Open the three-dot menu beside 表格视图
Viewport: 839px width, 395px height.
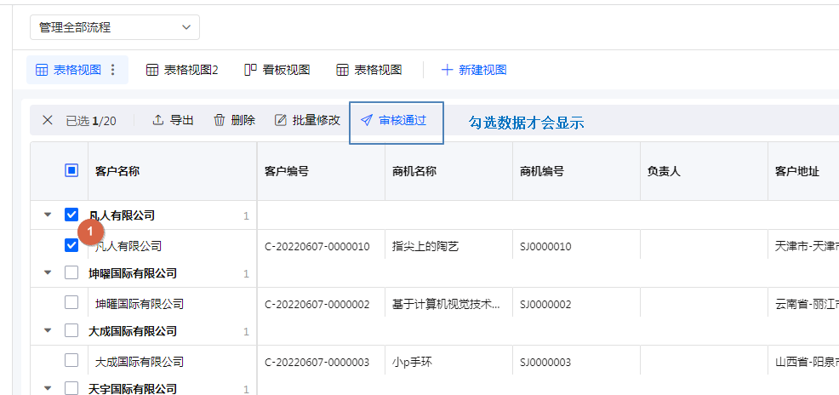pos(113,70)
